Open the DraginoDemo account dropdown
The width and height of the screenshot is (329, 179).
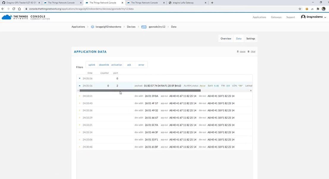314,17
